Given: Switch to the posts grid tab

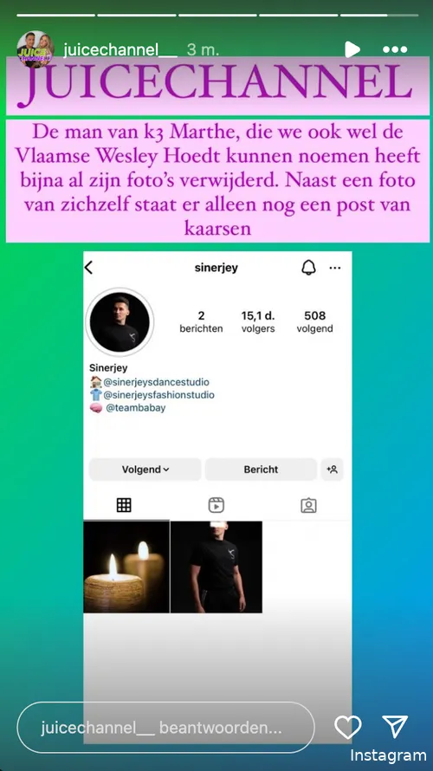Looking at the screenshot, I should point(124,505).
